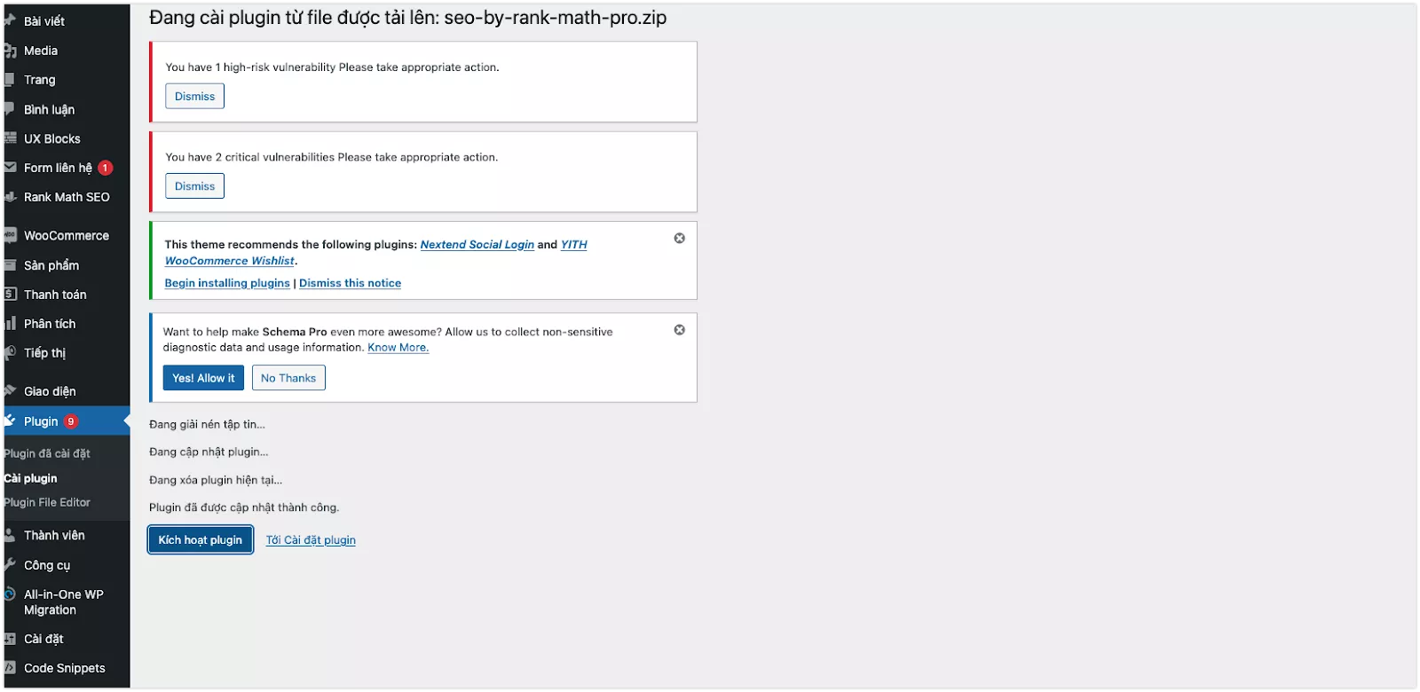Open the Nextend Social Login link

[x=477, y=244]
